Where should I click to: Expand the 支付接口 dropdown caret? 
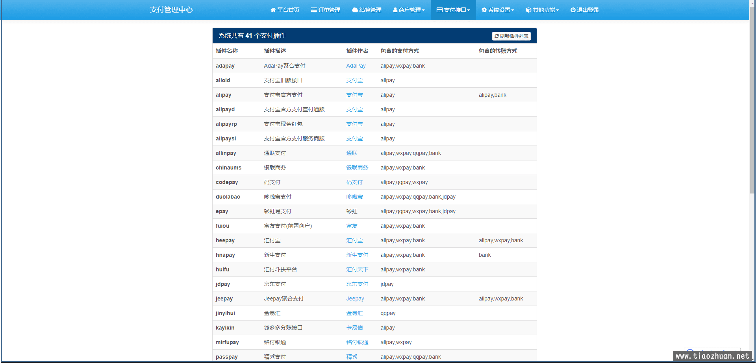click(469, 10)
